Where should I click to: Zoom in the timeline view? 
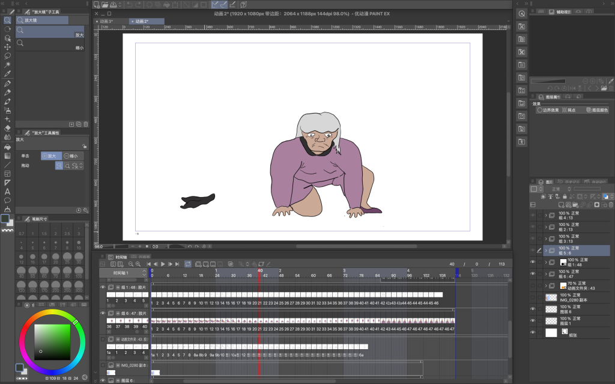tap(138, 264)
